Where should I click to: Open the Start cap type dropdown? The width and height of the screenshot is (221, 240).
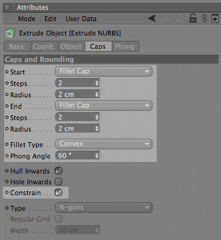click(104, 71)
